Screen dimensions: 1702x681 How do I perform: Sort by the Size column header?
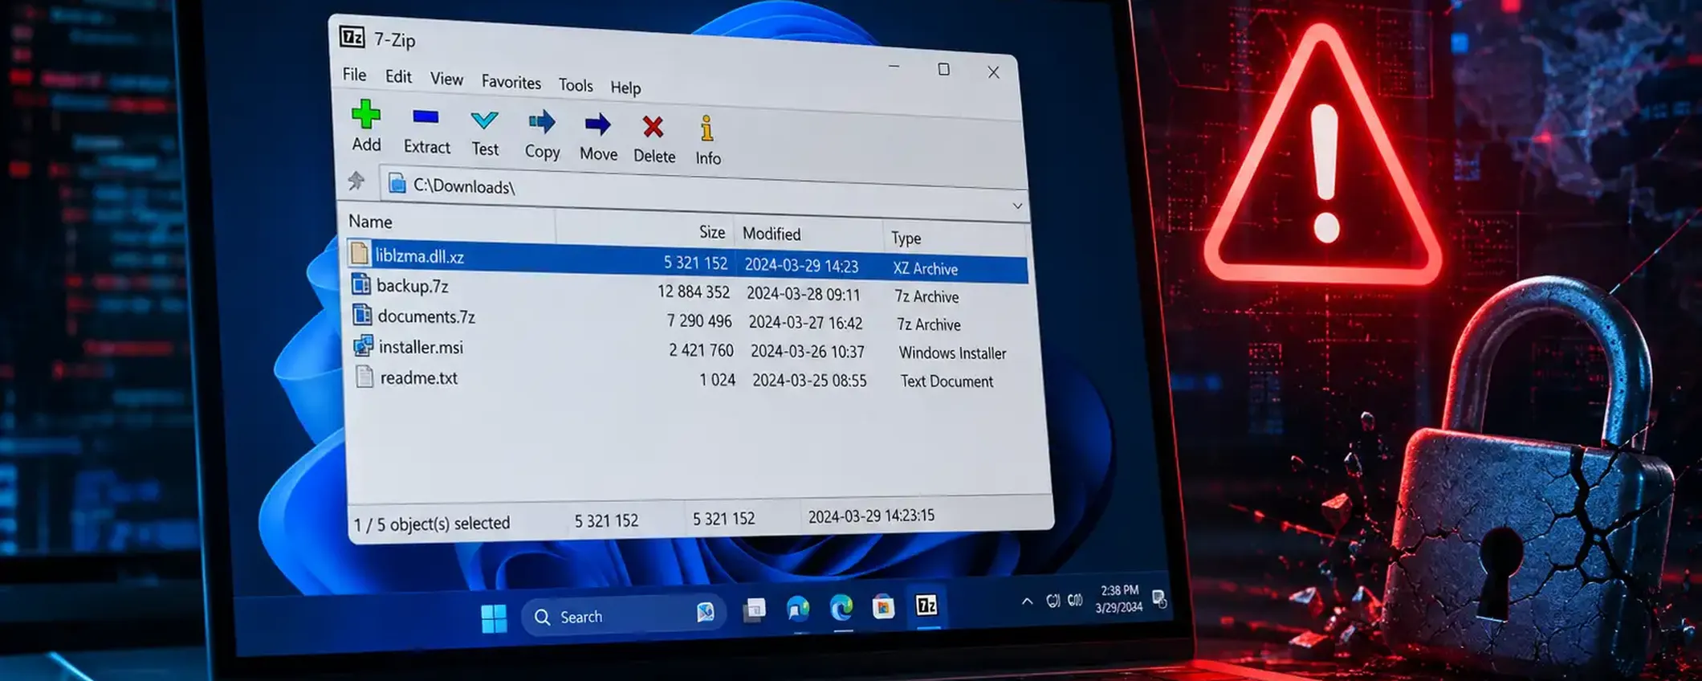[x=712, y=232]
